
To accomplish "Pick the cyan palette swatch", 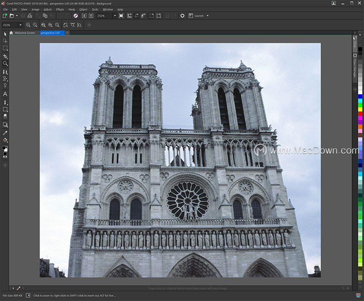I will click(360, 100).
